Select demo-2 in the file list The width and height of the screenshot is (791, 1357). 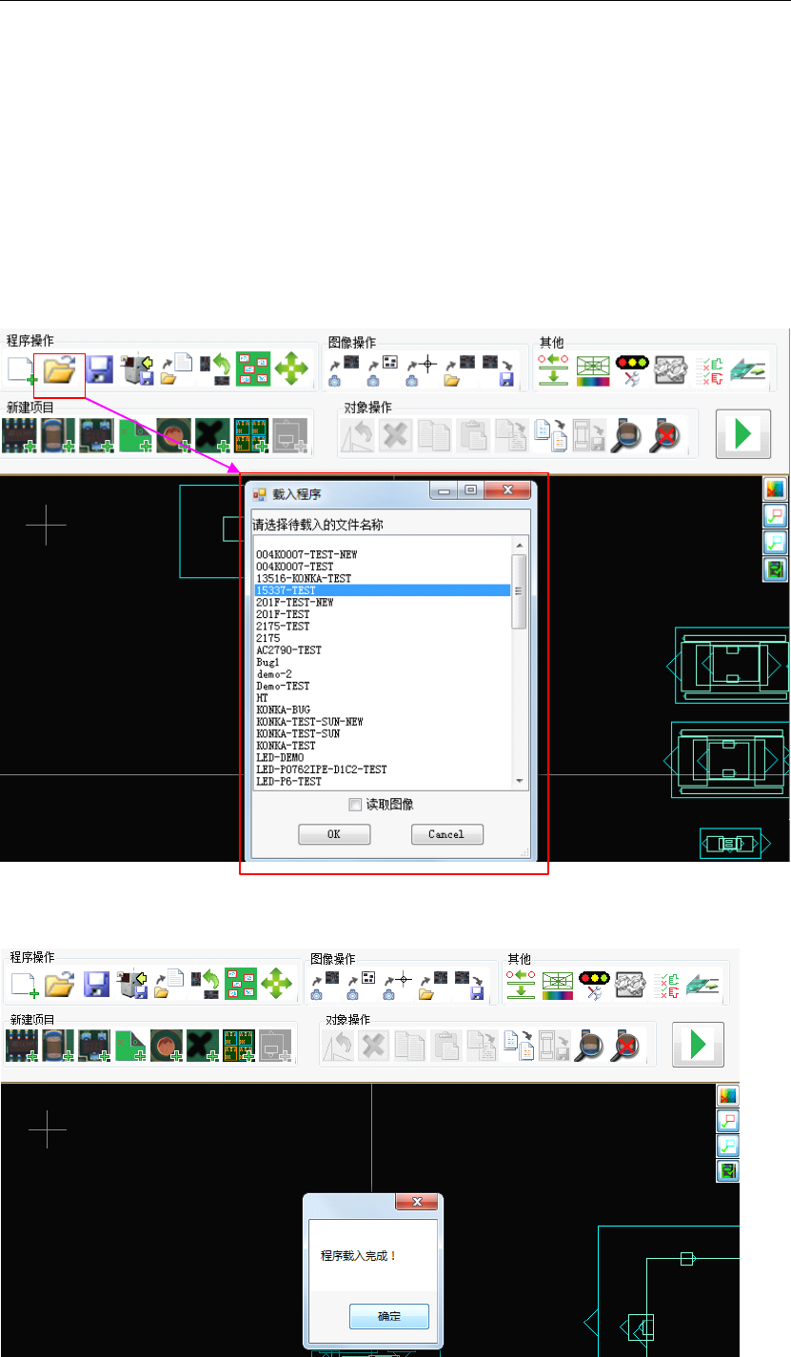click(x=273, y=673)
